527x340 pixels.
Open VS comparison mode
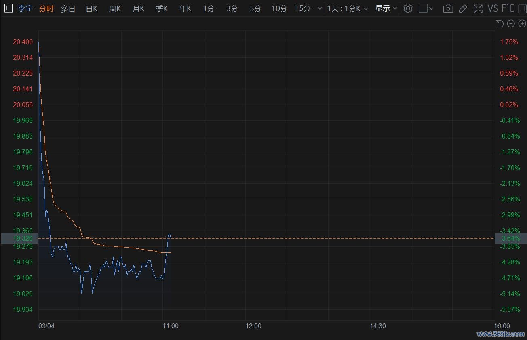tap(493, 8)
